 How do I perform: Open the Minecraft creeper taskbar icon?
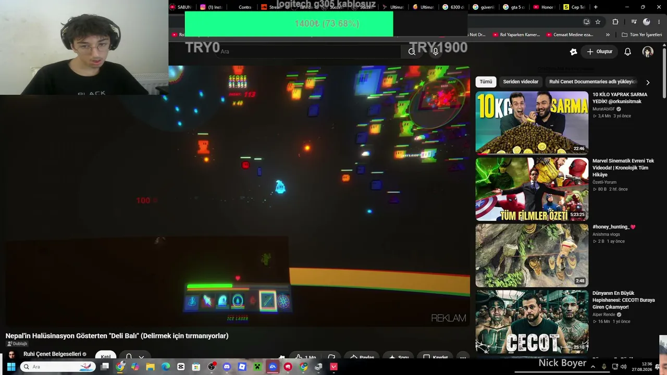click(257, 367)
